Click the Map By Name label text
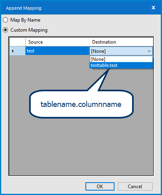 (26, 20)
